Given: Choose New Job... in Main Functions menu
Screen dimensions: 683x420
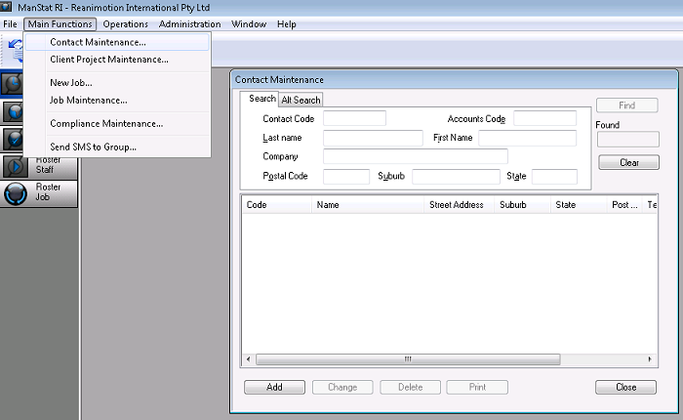Looking at the screenshot, I should click(71, 83).
